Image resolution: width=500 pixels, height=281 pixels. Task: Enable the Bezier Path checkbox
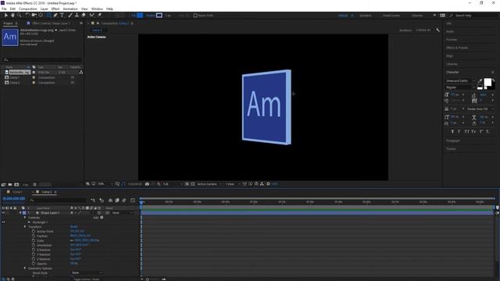tap(195, 16)
